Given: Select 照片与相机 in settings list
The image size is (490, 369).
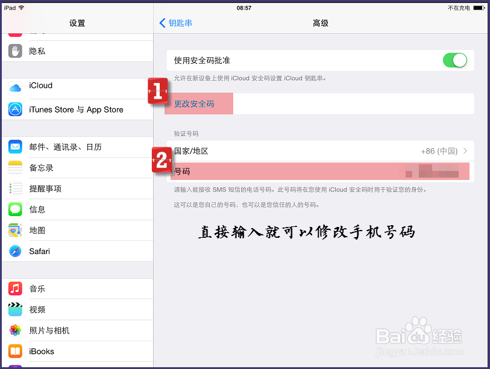Looking at the screenshot, I should coord(78,330).
